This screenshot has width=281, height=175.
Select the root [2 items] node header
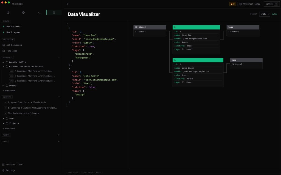pyautogui.click(x=150, y=27)
